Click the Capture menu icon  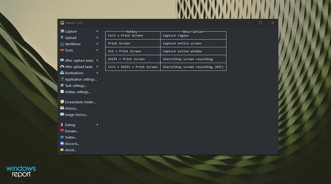62,31
